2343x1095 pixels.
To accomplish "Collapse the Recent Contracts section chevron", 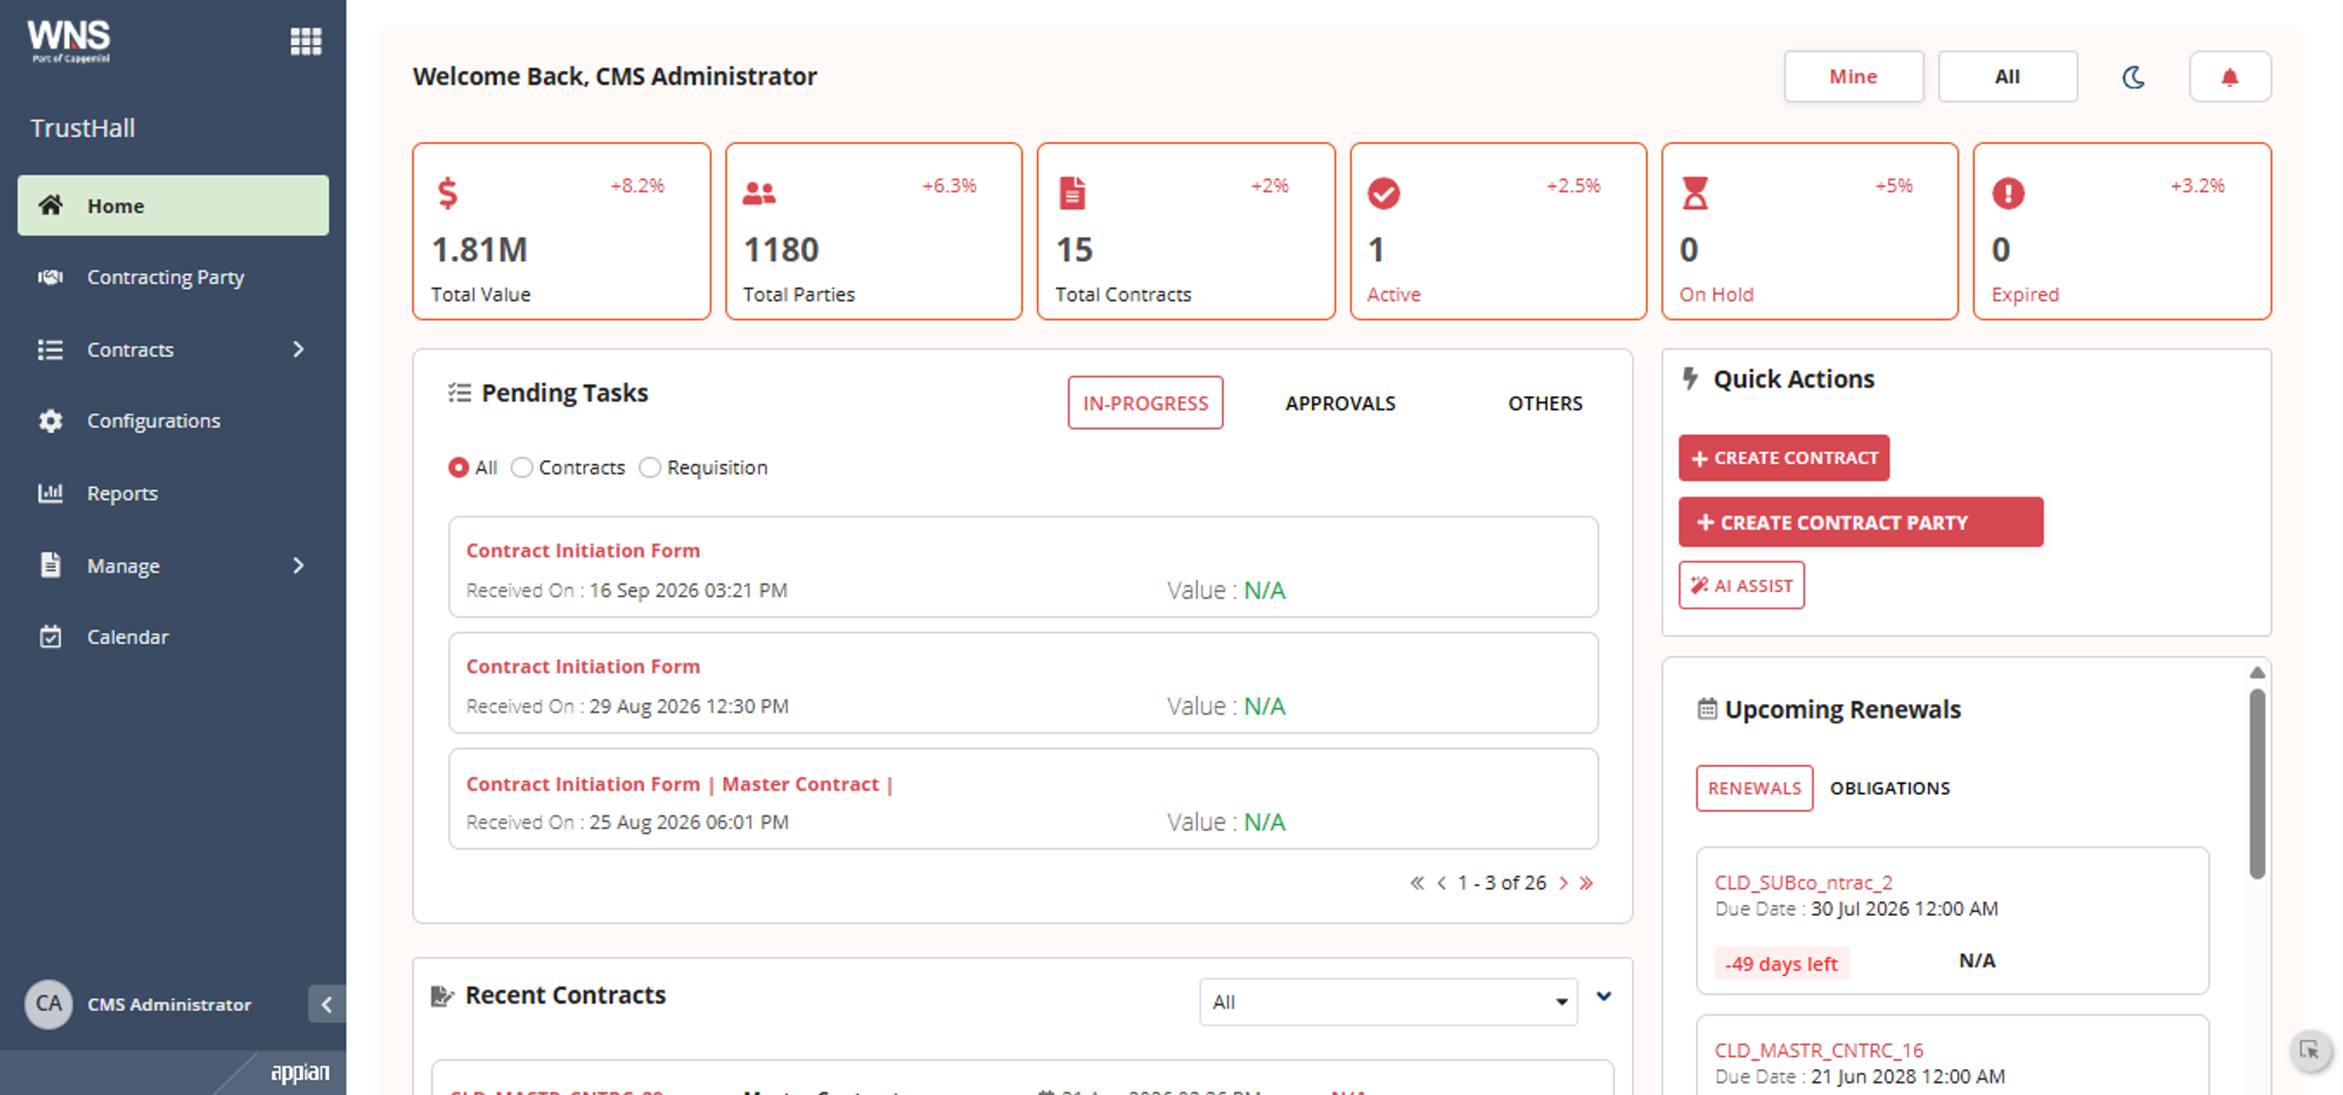I will coord(1603,997).
